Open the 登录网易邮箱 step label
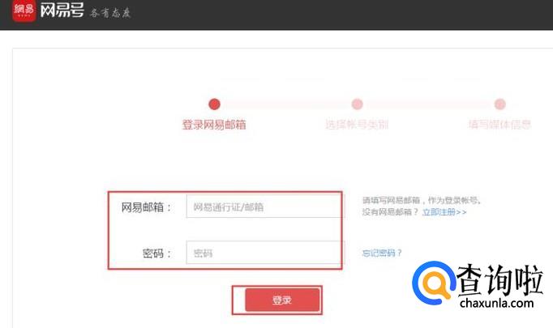Screen dimensions: 553x328 click(x=214, y=125)
